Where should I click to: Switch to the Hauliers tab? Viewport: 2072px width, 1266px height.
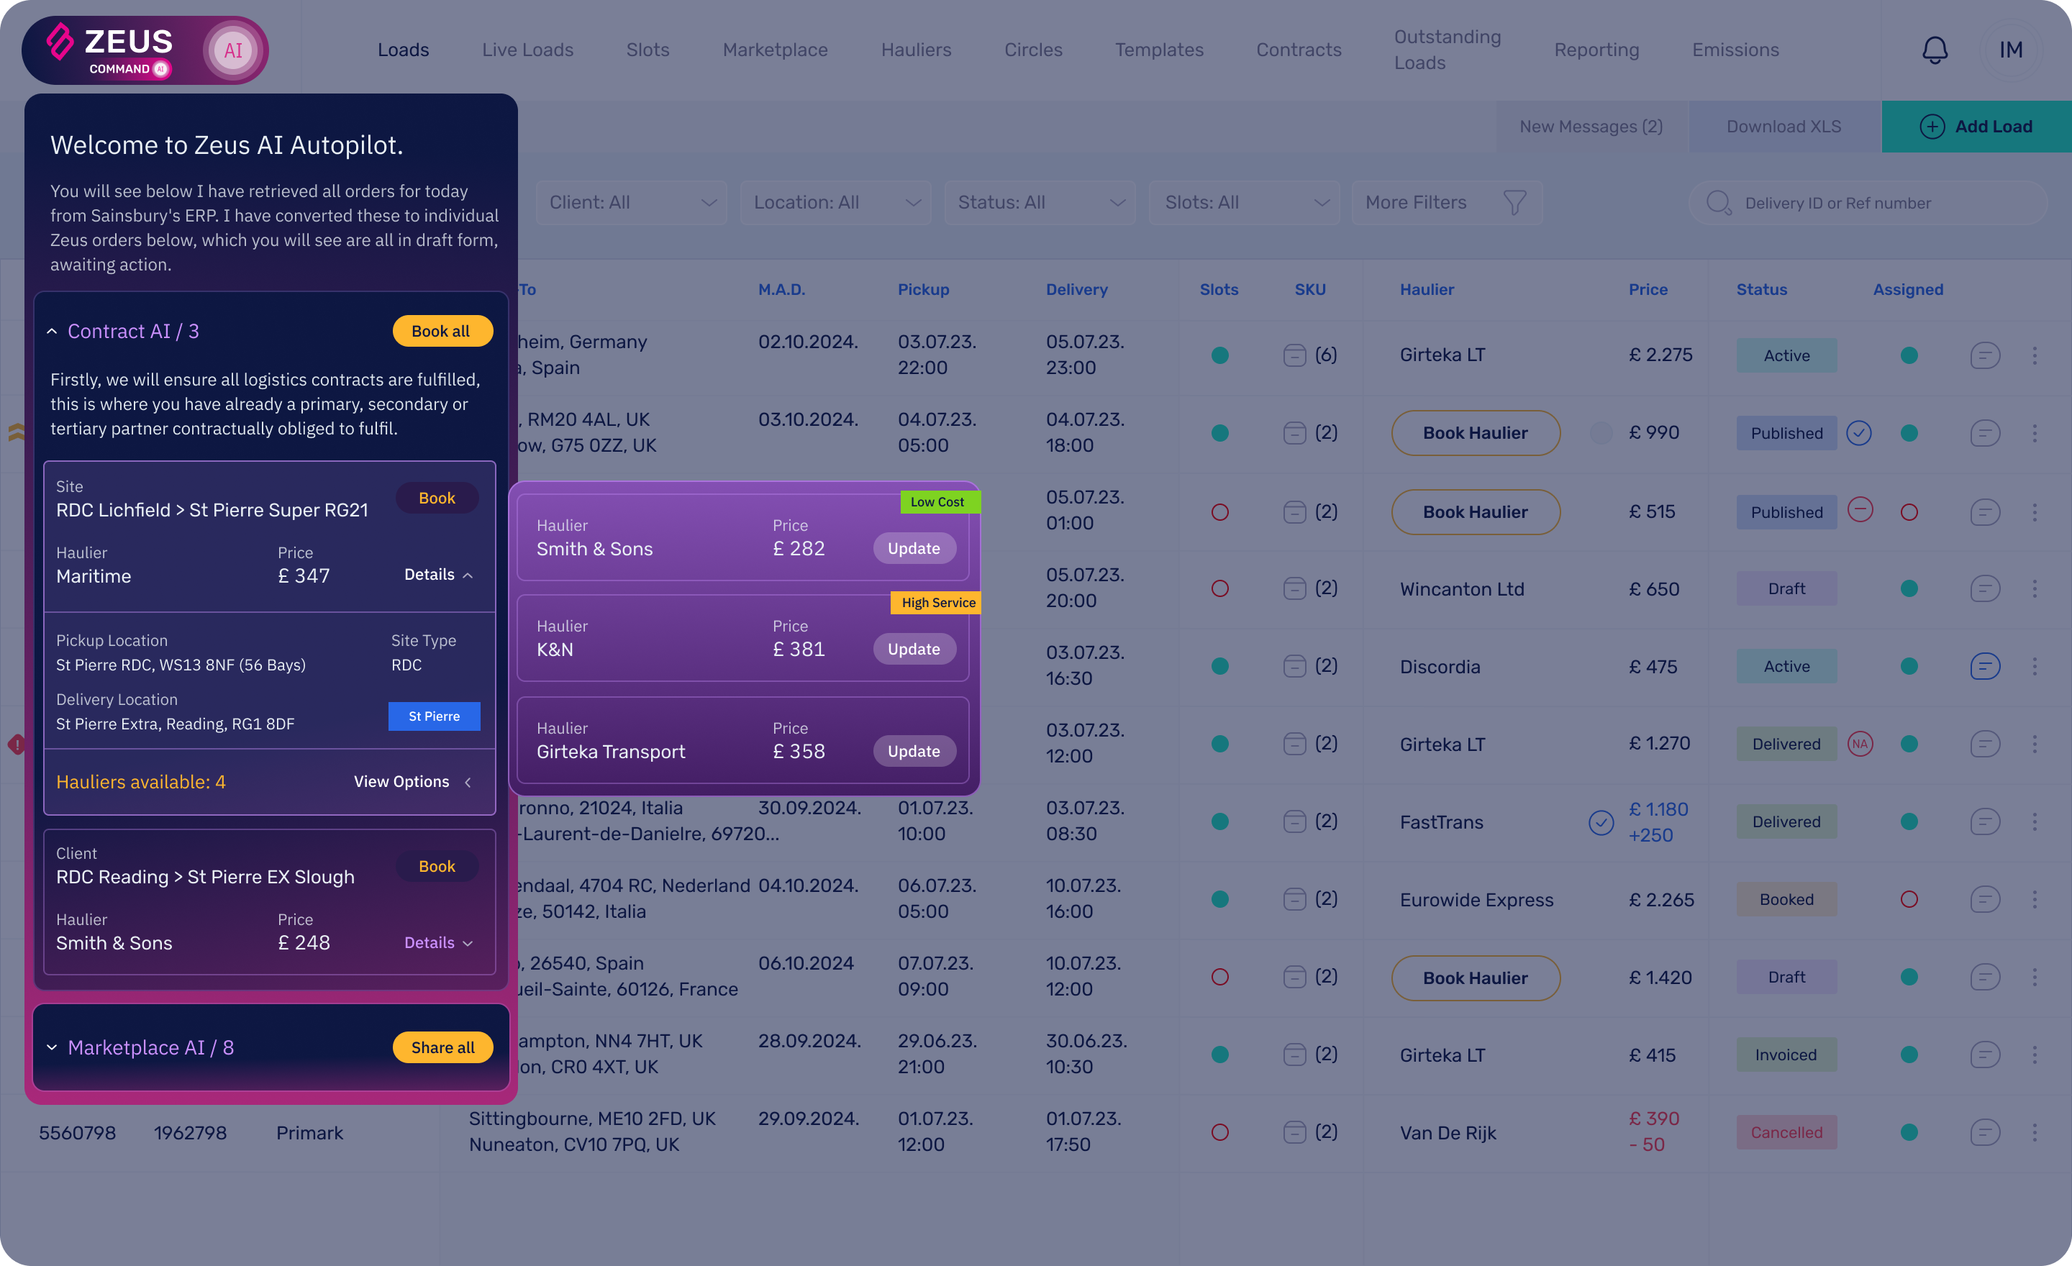tap(916, 50)
